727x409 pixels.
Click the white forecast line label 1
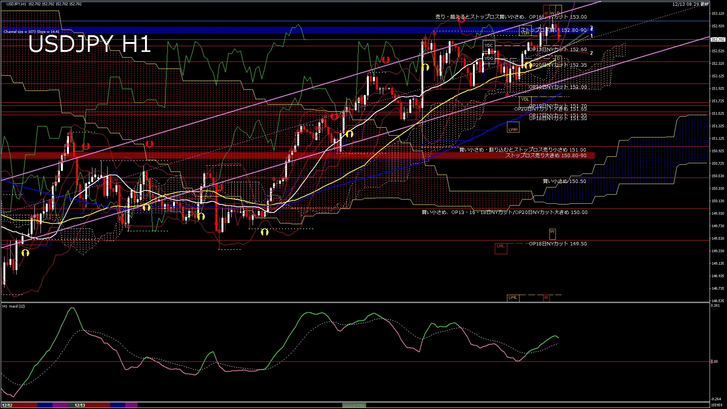click(x=591, y=36)
